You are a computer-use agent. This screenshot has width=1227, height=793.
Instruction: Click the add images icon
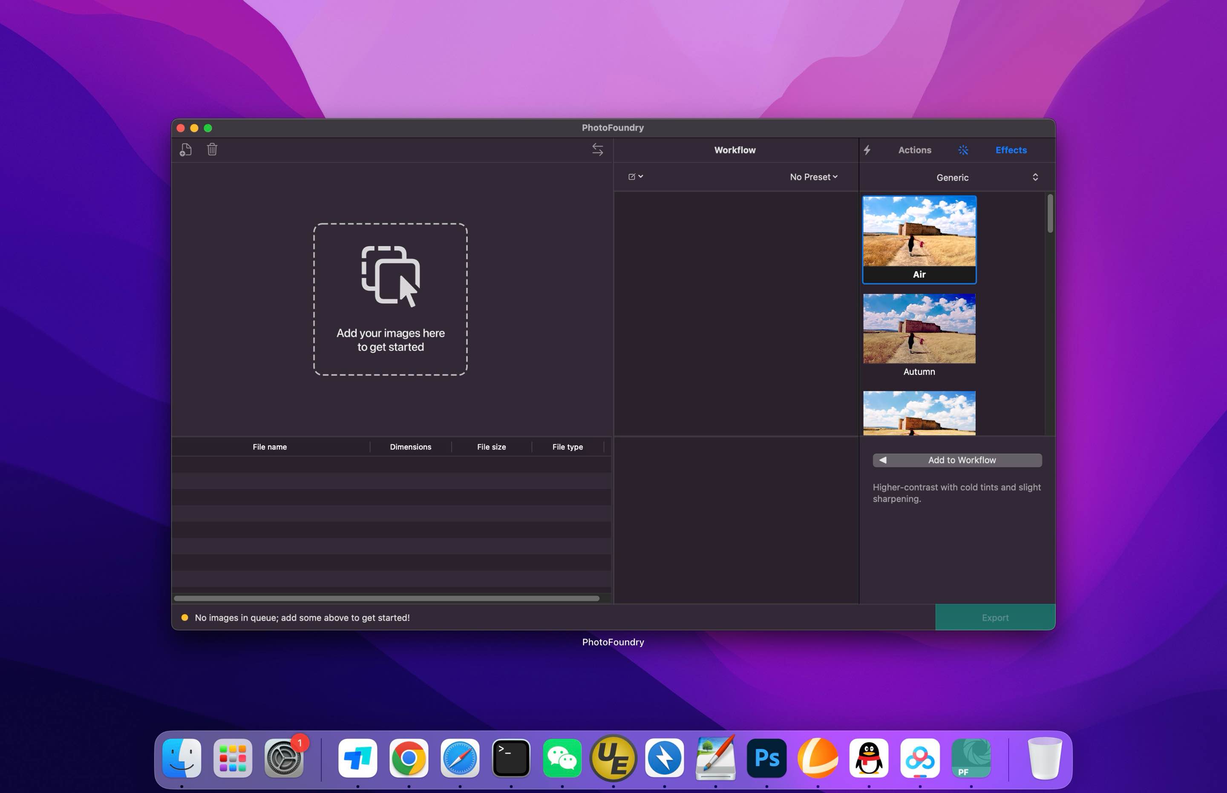[185, 149]
